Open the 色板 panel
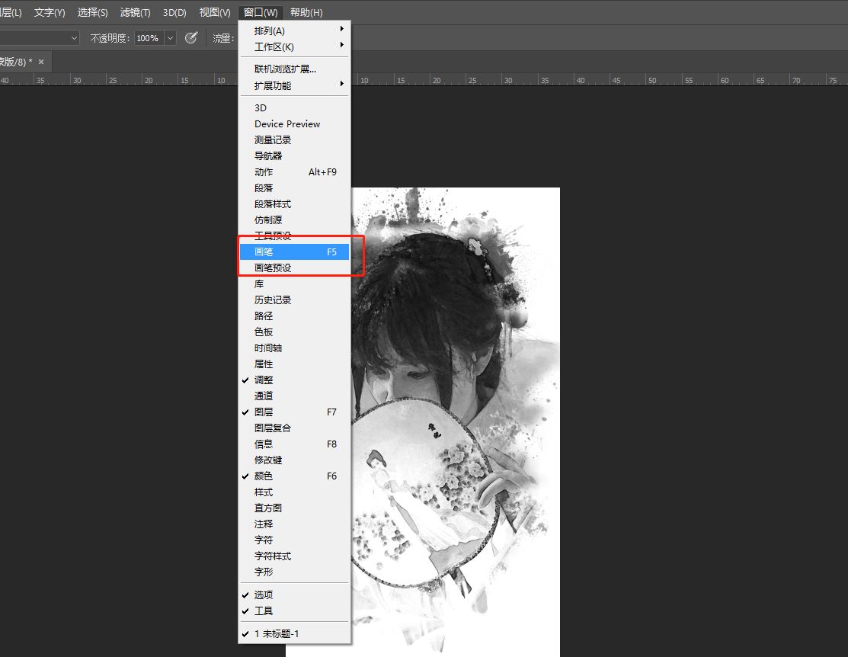Image resolution: width=848 pixels, height=657 pixels. point(294,332)
